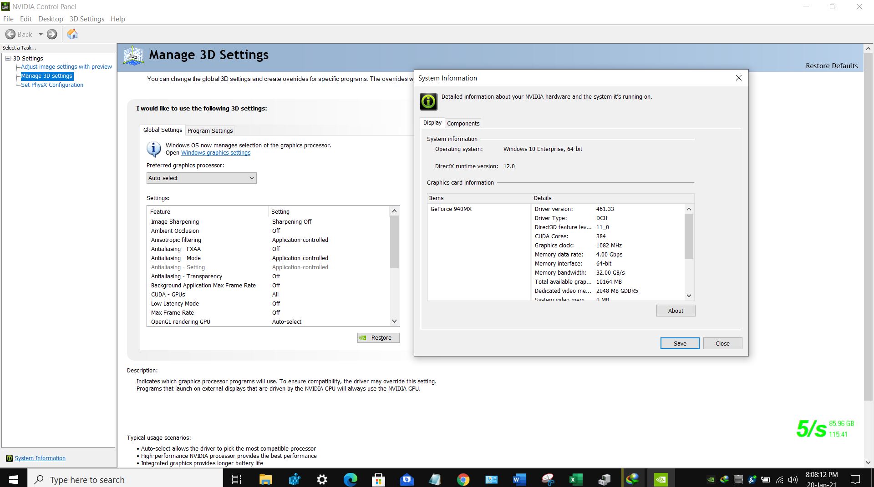Screen dimensions: 874x487
Task: Click scroll-up arrow of Settings list
Action: (394, 211)
